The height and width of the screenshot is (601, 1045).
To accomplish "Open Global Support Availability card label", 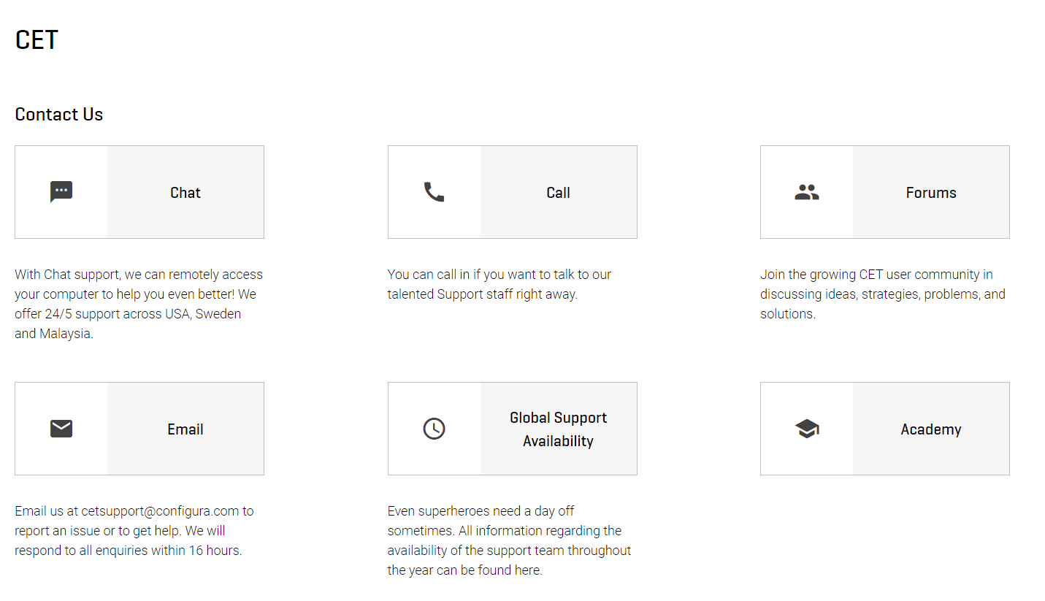I will (558, 429).
